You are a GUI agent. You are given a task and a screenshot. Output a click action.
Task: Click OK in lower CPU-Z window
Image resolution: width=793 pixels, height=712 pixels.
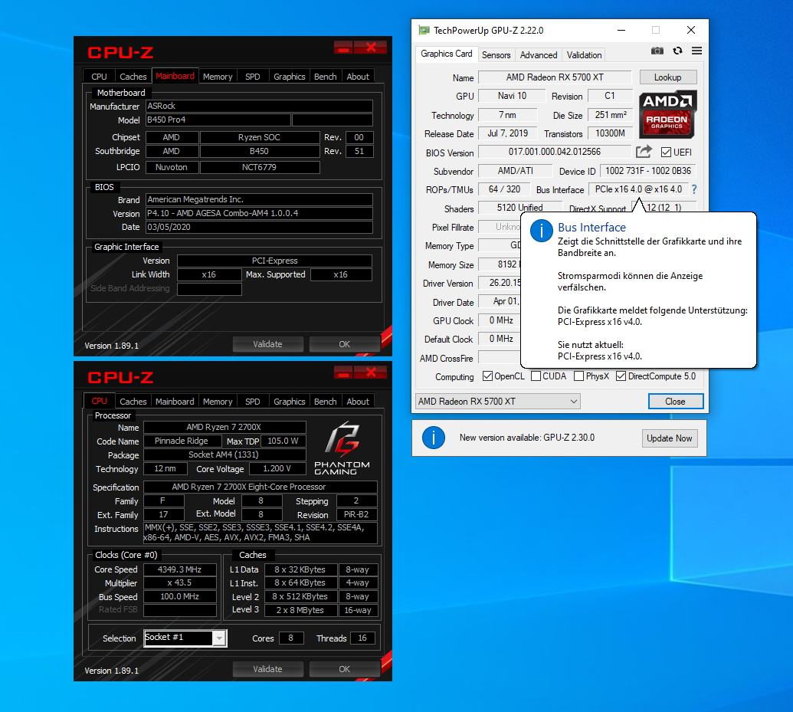point(345,669)
